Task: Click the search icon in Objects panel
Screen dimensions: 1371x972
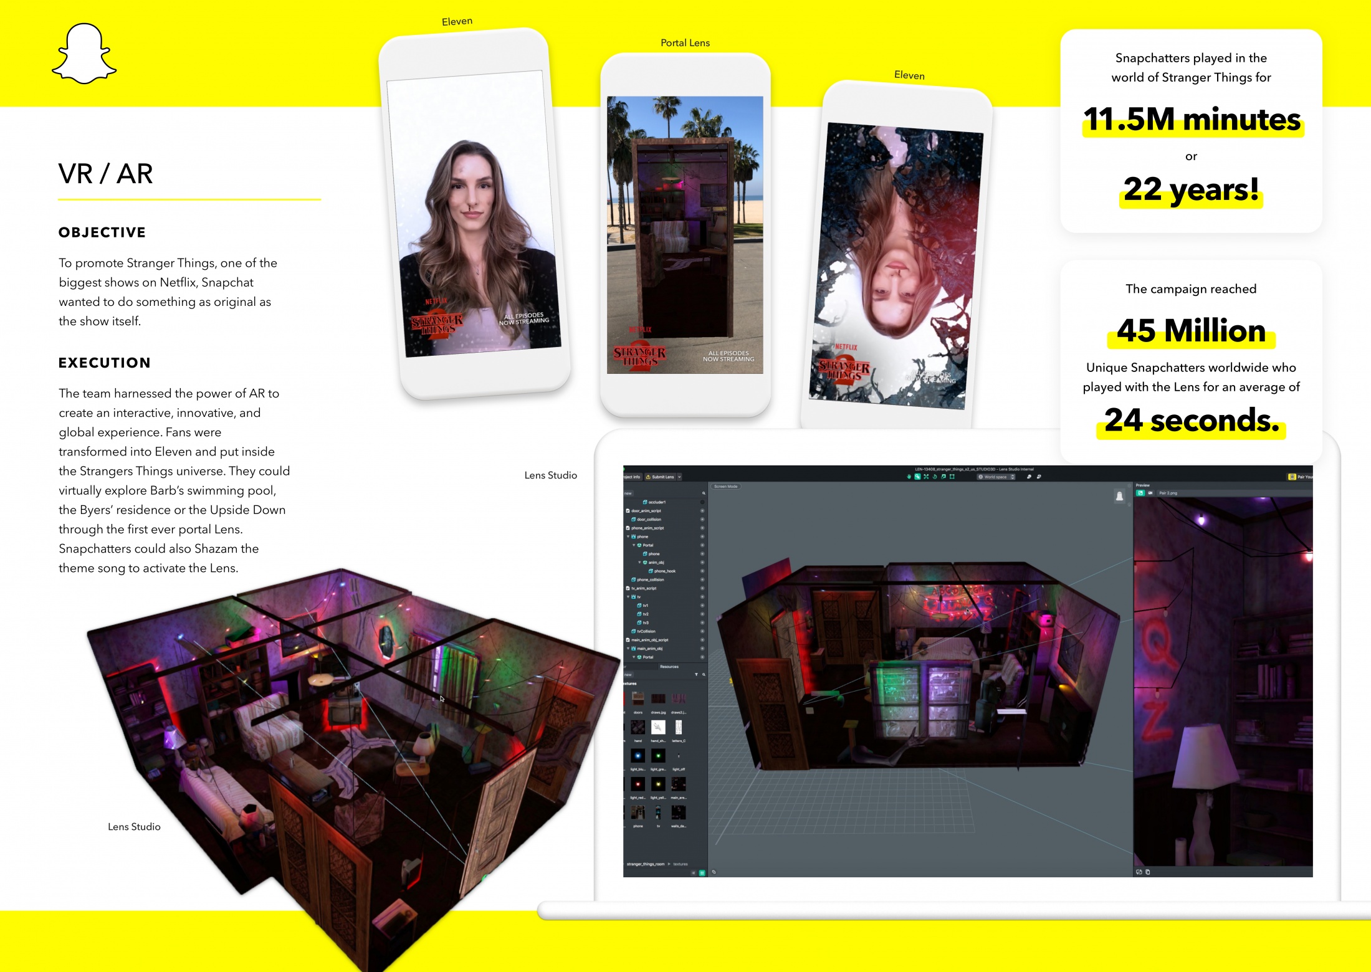Action: 704,493
